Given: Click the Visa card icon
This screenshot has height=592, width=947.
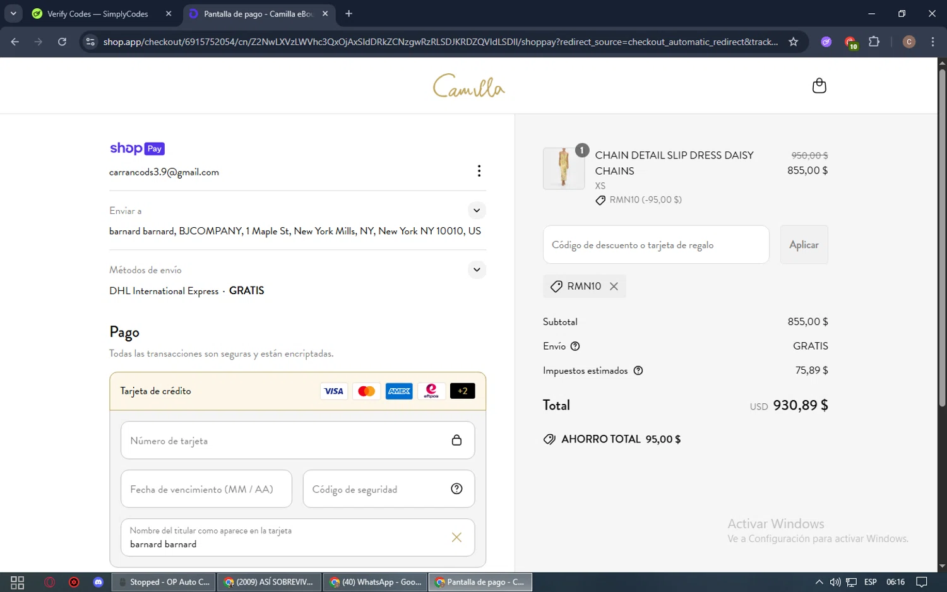Looking at the screenshot, I should tap(333, 391).
